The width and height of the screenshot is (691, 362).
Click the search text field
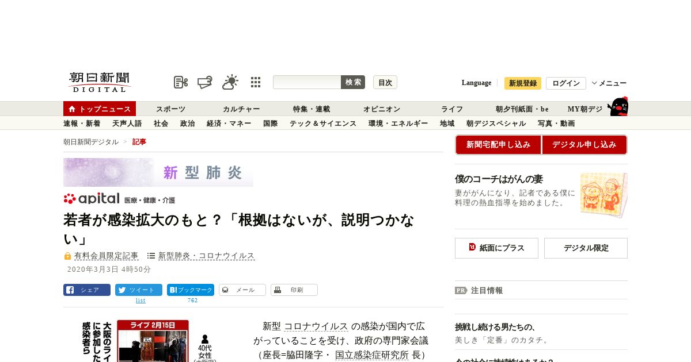tap(307, 82)
